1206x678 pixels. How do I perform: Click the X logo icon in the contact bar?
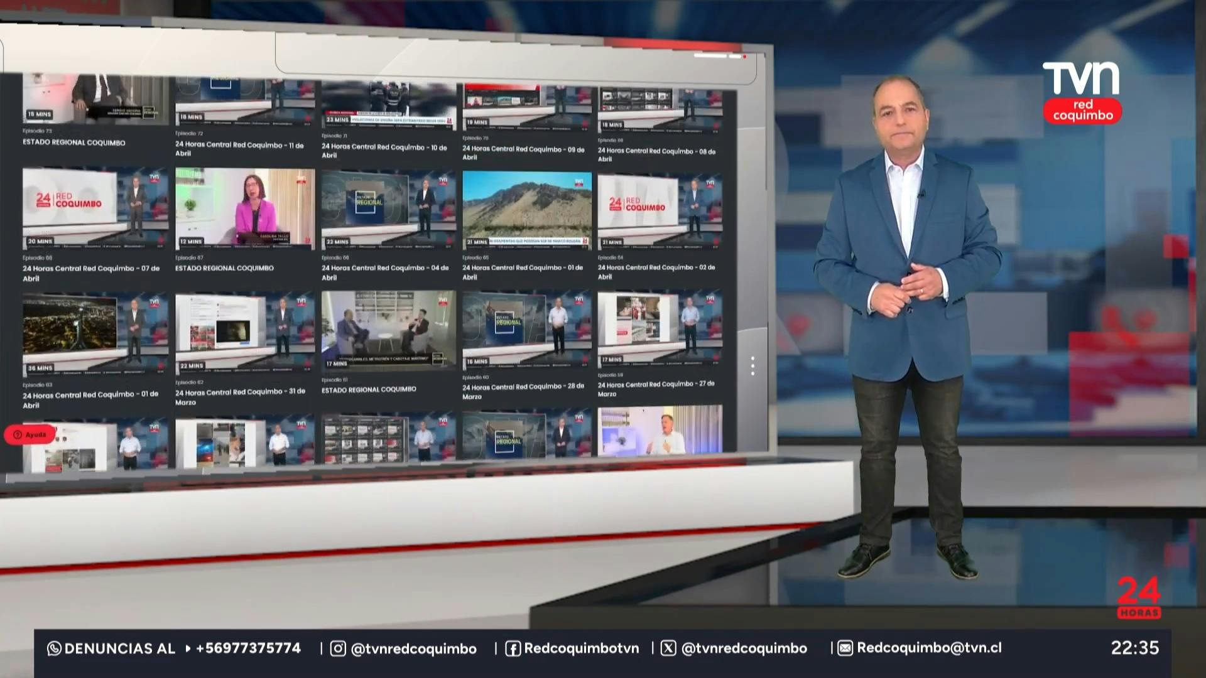(668, 648)
